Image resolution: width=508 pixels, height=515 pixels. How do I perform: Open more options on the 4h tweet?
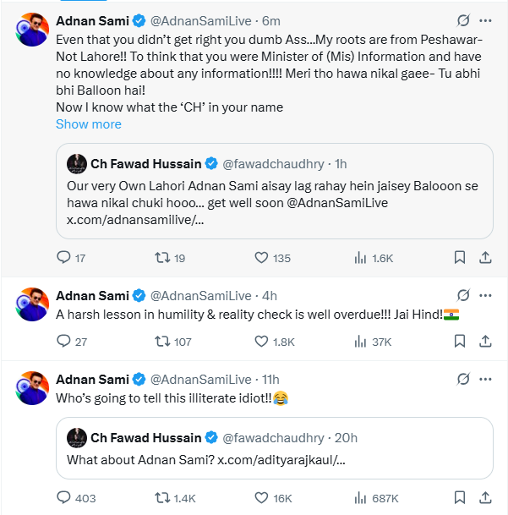tap(485, 296)
